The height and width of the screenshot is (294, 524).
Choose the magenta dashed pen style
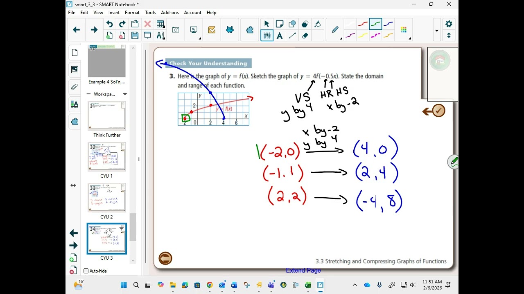pos(376,36)
